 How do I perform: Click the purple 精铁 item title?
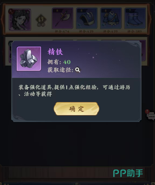click(55, 52)
